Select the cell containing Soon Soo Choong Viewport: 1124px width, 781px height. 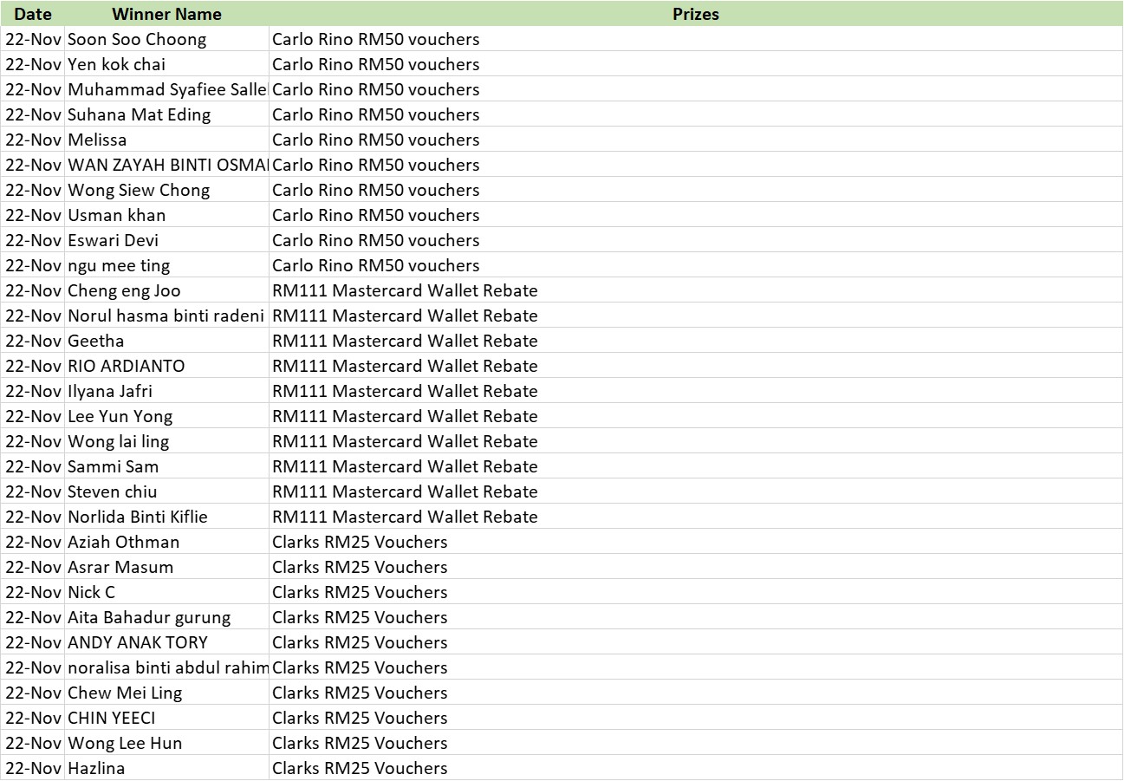click(137, 39)
